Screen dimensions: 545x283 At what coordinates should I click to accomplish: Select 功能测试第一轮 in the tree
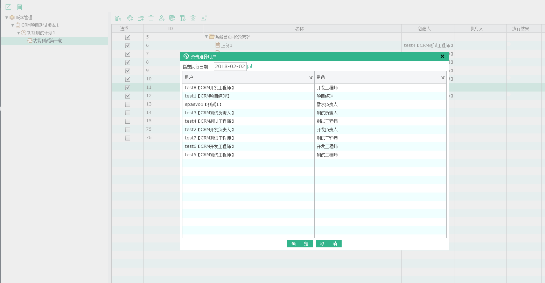pyautogui.click(x=48, y=41)
